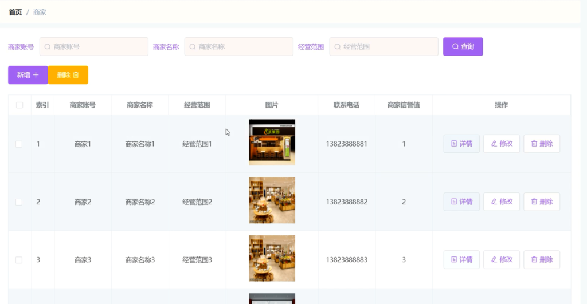Click the search icon in 经营范围 field

click(x=337, y=47)
